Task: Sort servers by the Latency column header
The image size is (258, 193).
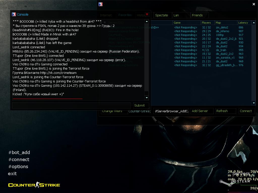Action: point(244,23)
